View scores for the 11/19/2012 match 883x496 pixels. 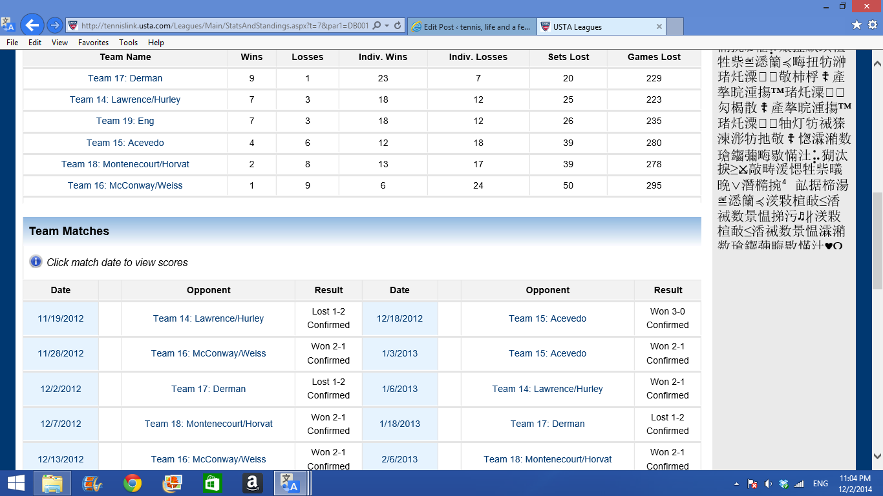61,318
